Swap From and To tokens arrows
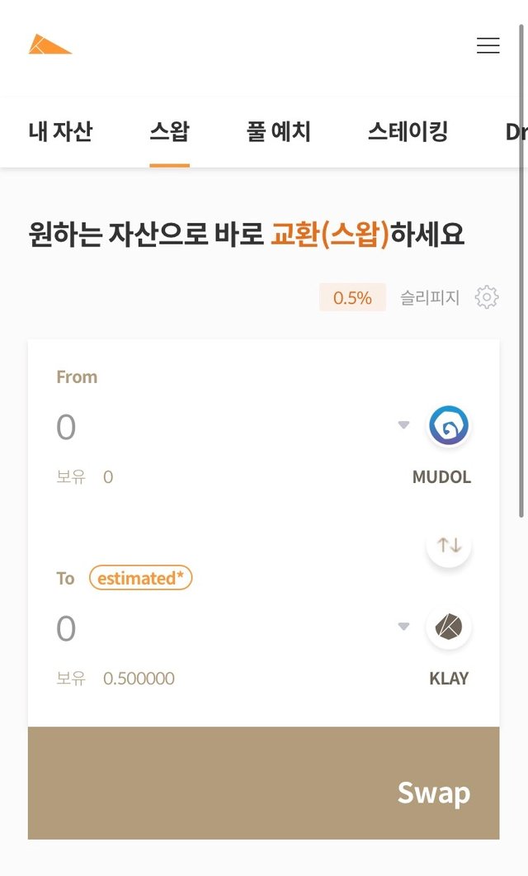Image resolution: width=528 pixels, height=876 pixels. point(448,545)
